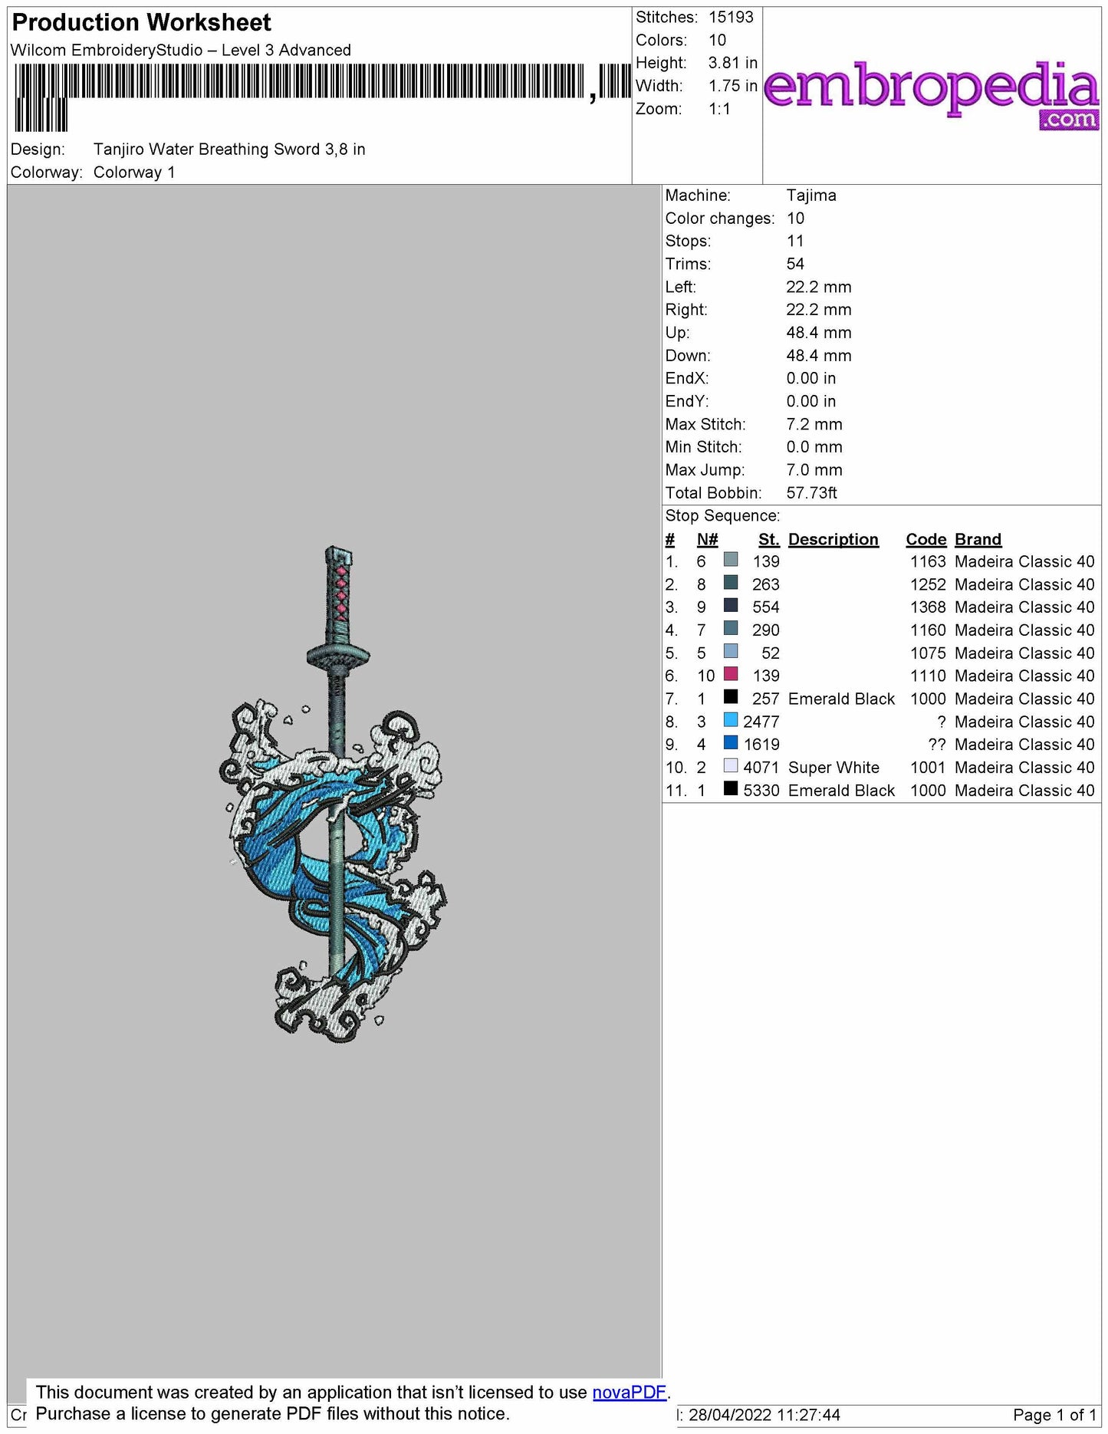This screenshot has height=1434, width=1108.
Task: Click 'Super White' description text
Action: point(833,768)
